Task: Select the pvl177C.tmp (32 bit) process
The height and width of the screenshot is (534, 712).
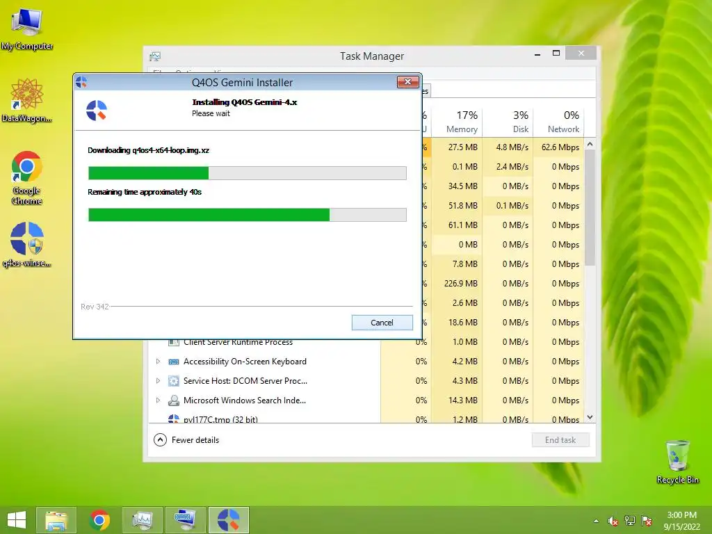Action: [366, 419]
